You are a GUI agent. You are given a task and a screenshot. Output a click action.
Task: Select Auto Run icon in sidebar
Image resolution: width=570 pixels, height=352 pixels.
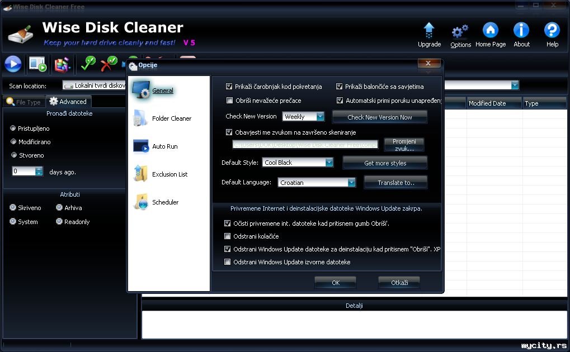141,146
